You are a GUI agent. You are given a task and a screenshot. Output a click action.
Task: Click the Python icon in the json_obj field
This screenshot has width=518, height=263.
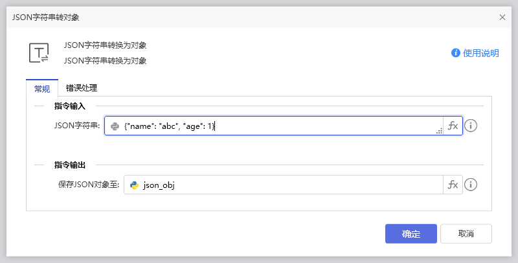click(x=135, y=185)
